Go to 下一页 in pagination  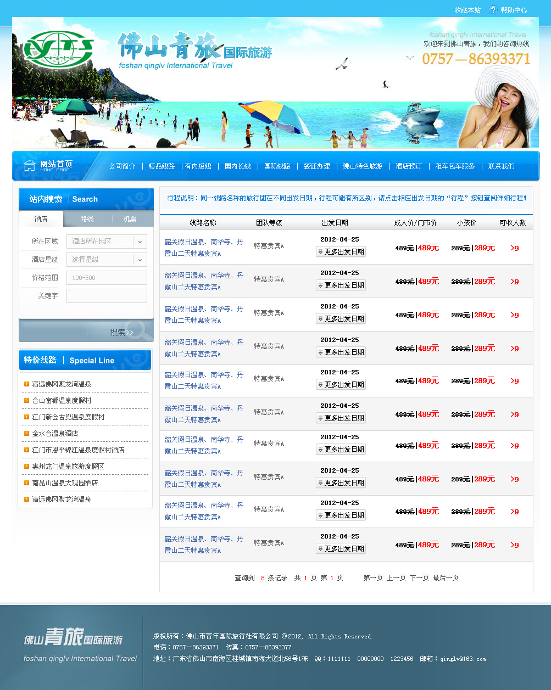coord(419,578)
